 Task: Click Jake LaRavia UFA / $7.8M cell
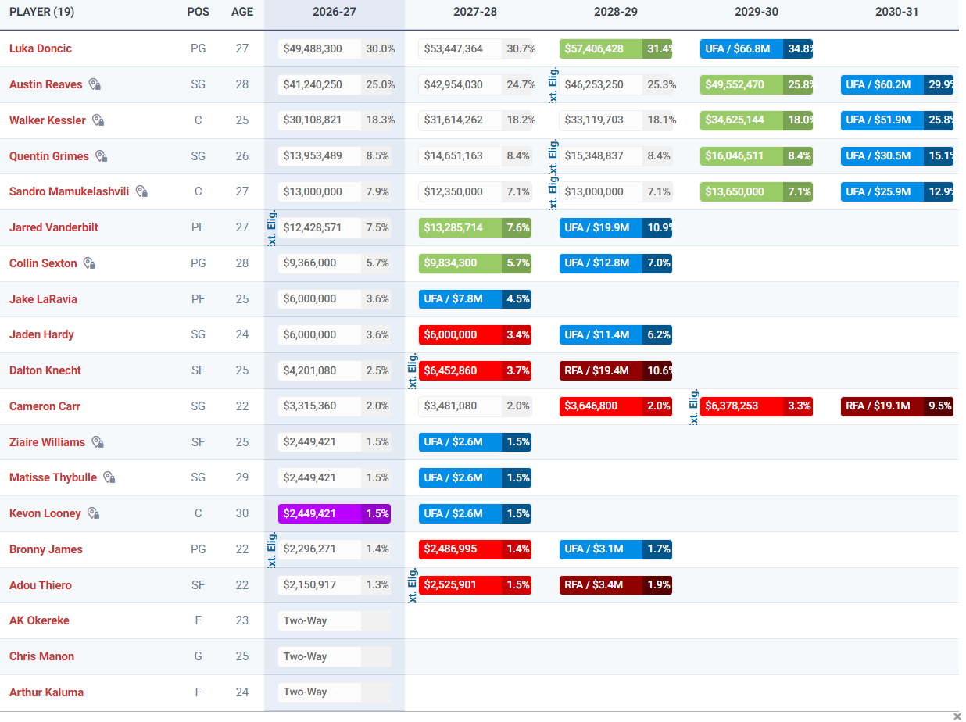(x=475, y=299)
